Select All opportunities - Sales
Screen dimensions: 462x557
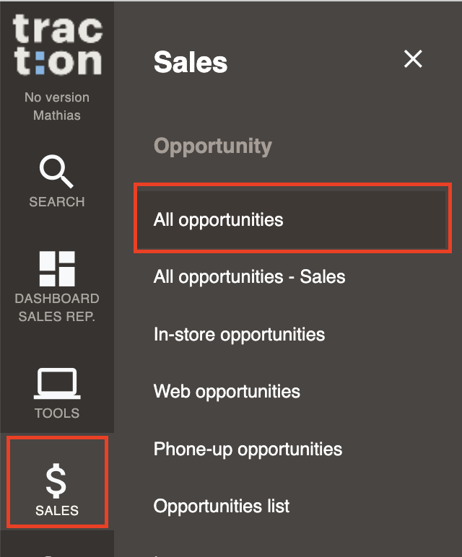(249, 277)
